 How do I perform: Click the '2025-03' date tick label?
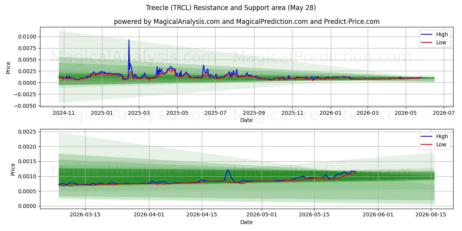coord(139,113)
